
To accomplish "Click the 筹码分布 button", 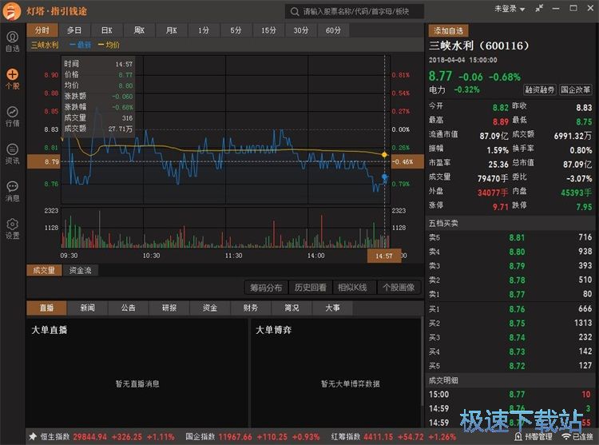I will tap(266, 288).
